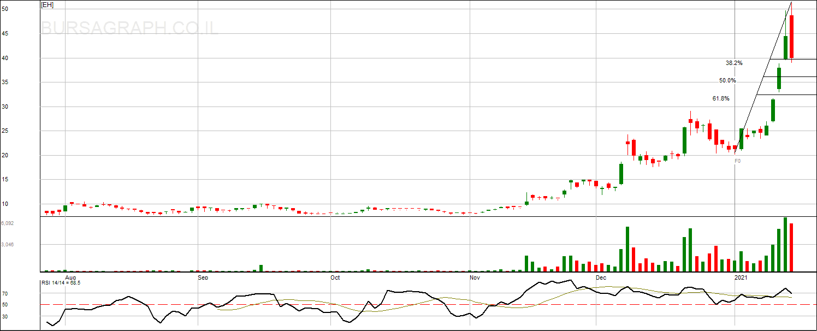Select the Sep label on time axis
817x331 pixels.
pos(203,277)
